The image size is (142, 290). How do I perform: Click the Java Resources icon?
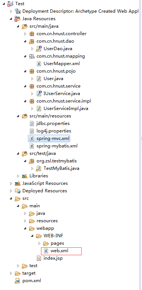pyautogui.click(x=18, y=19)
